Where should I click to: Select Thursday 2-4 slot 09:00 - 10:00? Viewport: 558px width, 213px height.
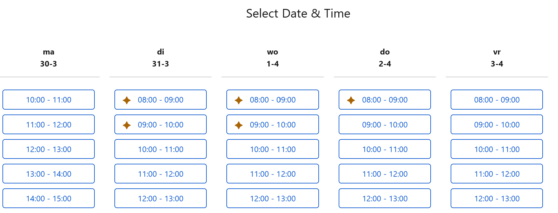385,125
